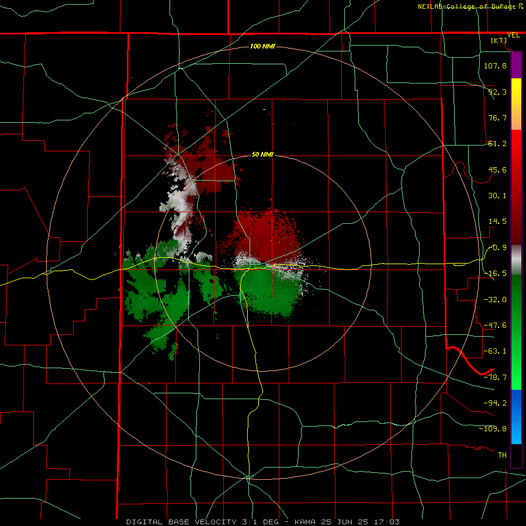526x526 pixels.
Task: Click the -63.1 legend value
Action: pyautogui.click(x=495, y=351)
